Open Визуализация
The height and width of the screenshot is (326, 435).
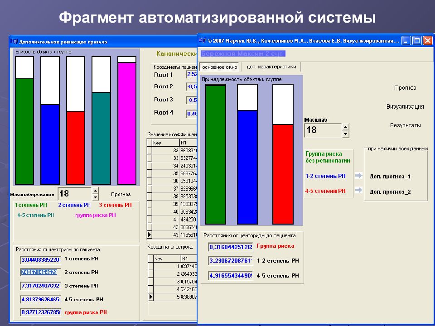(405, 106)
